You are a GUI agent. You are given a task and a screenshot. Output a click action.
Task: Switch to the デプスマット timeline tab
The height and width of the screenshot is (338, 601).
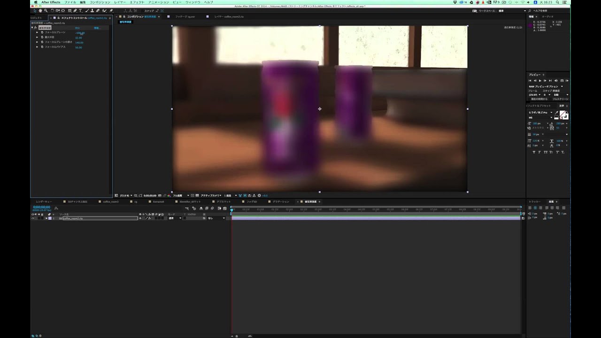(x=223, y=201)
